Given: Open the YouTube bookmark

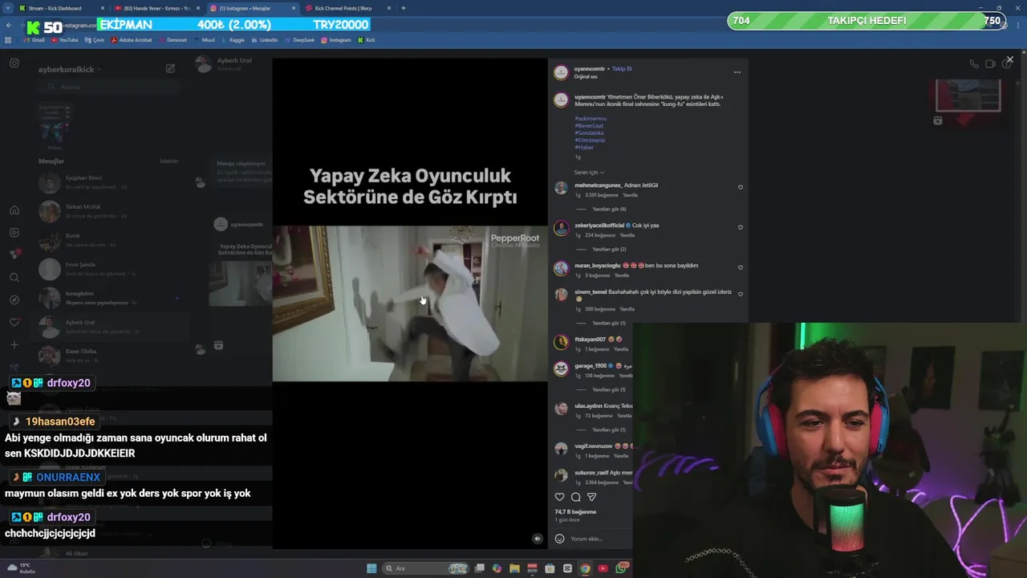Looking at the screenshot, I should coord(65,39).
